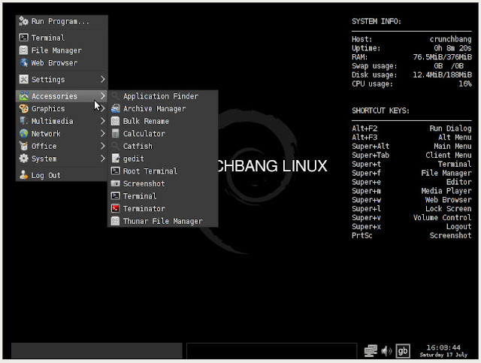
Task: Click the submenu Terminal icon
Action: (115, 195)
